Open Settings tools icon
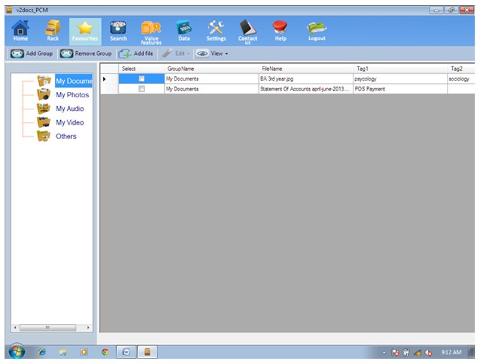 [x=216, y=30]
